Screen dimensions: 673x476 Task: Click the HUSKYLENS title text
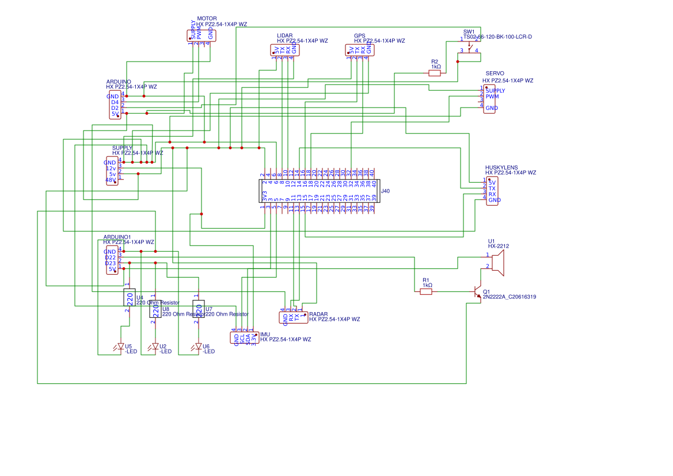tap(501, 167)
